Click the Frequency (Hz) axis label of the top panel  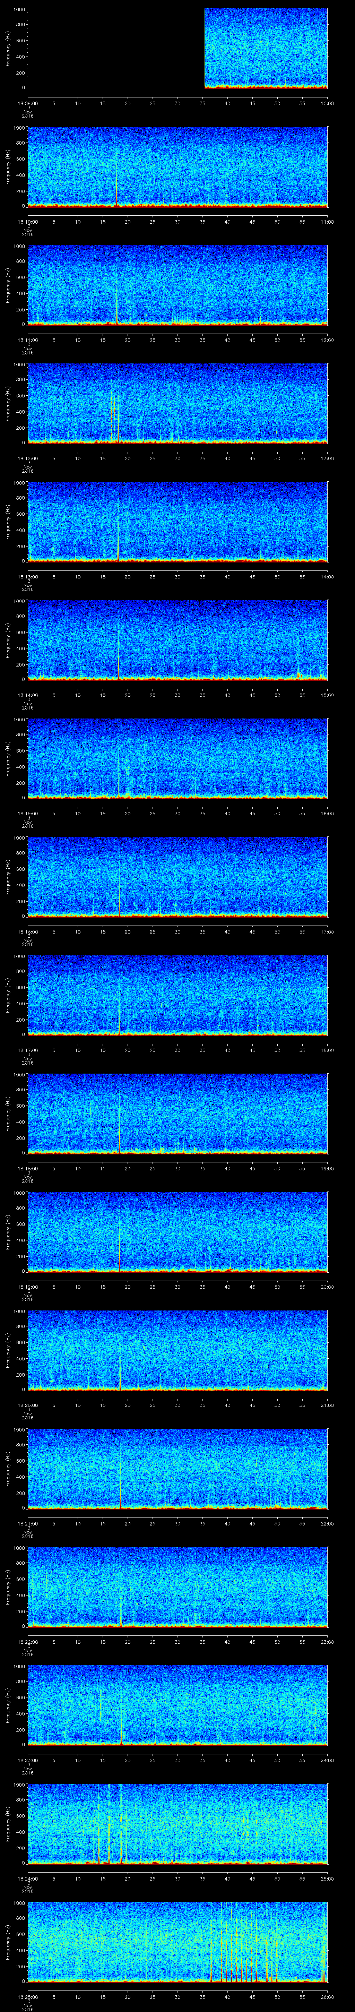coord(8,49)
